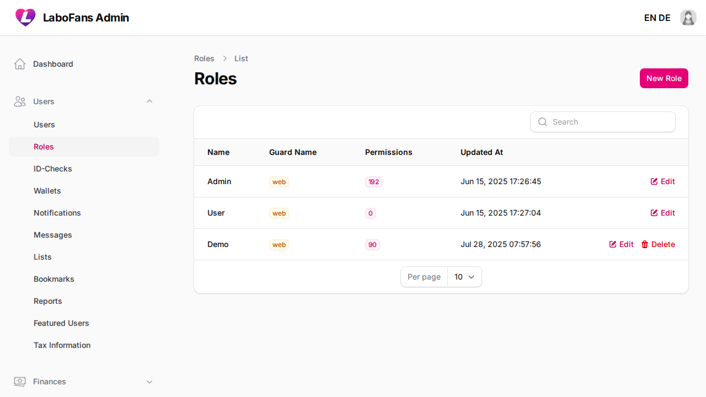Edit the Demo role
706x397 pixels.
point(621,244)
